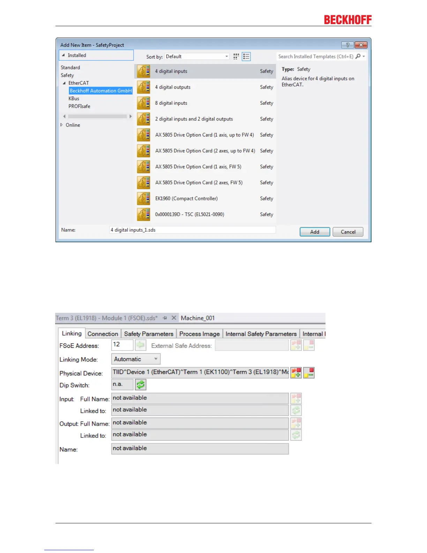
Task: Collapse the Installed section
Action: (x=63, y=55)
